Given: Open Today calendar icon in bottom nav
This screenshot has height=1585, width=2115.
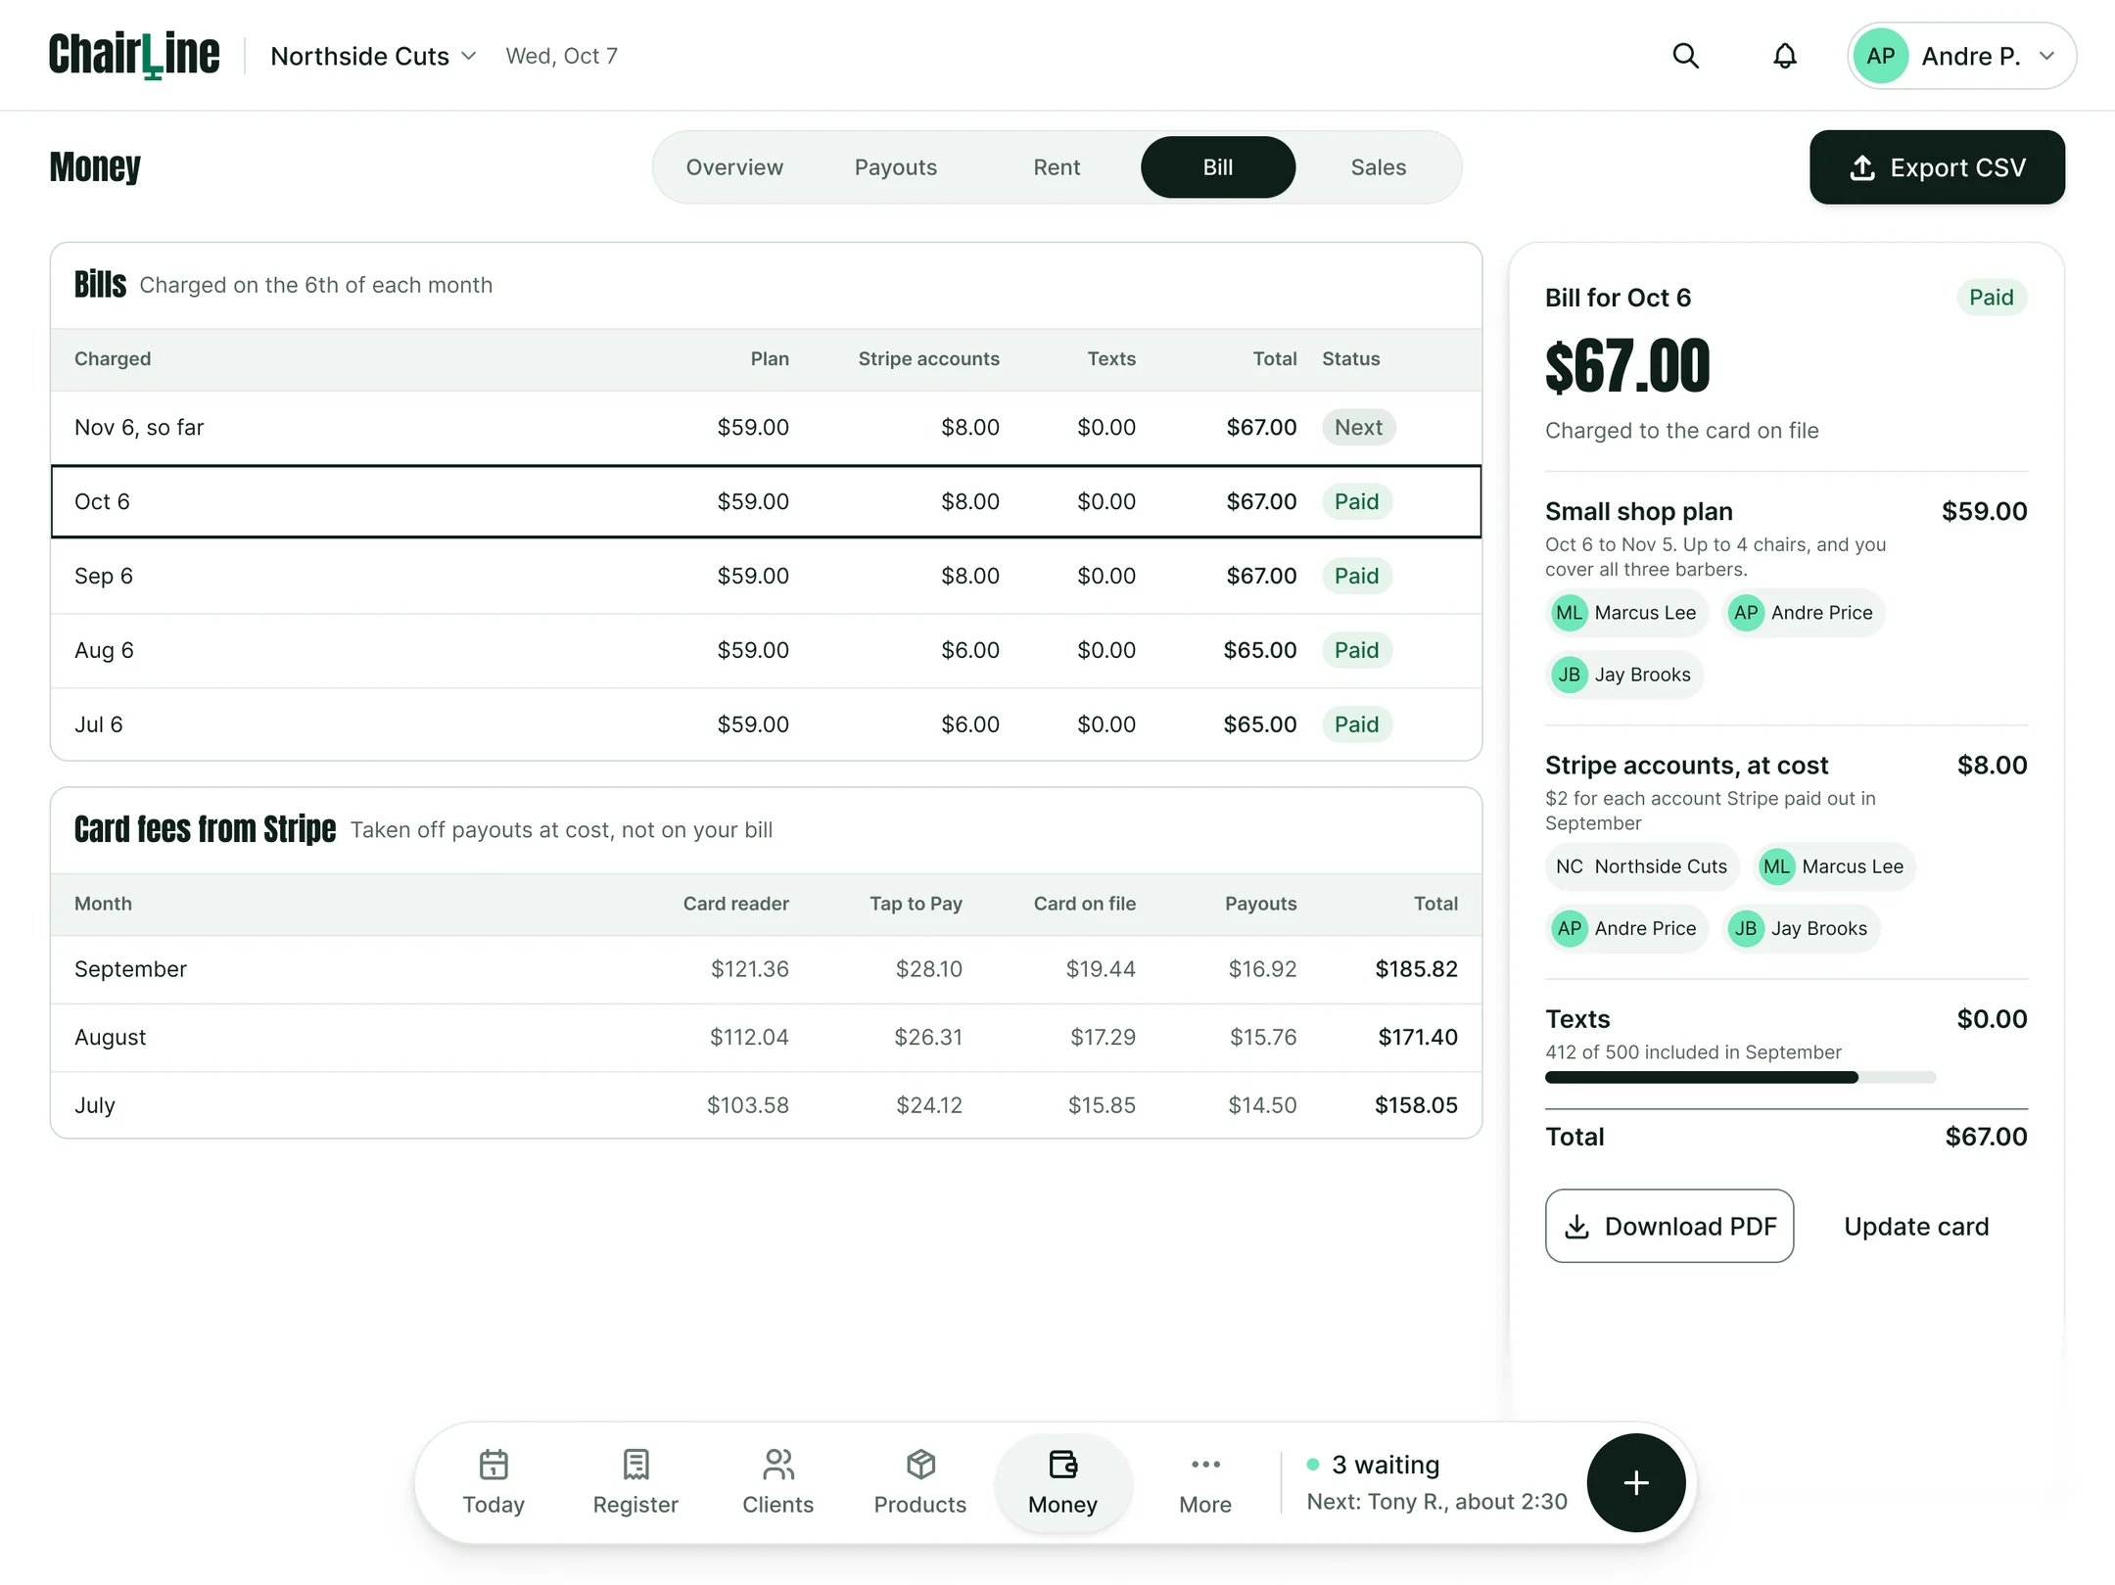Looking at the screenshot, I should (x=493, y=1464).
